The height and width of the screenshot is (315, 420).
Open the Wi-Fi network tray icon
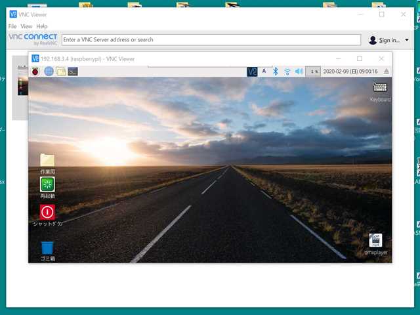(287, 72)
